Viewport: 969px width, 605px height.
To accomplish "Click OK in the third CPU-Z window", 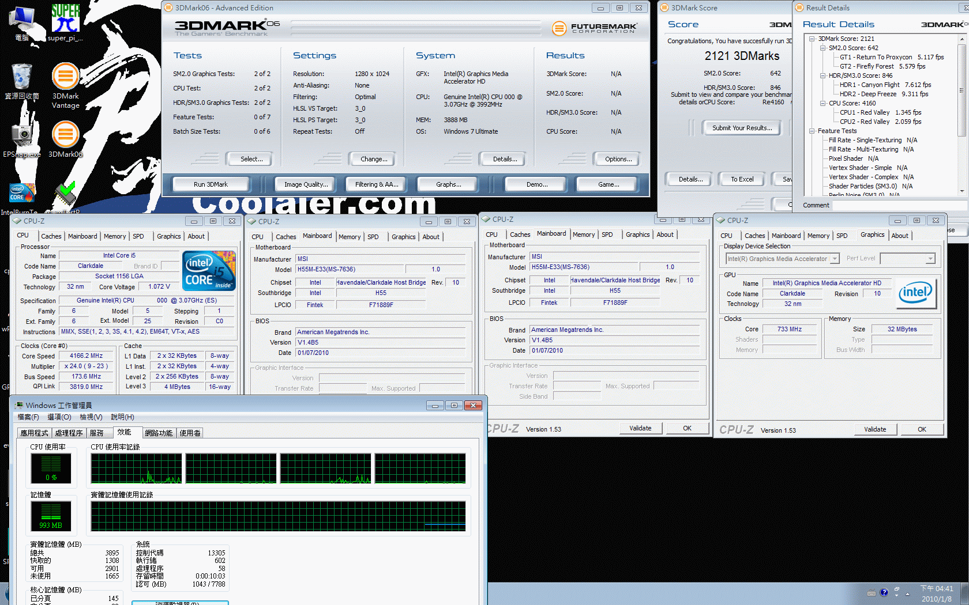I will 687,428.
